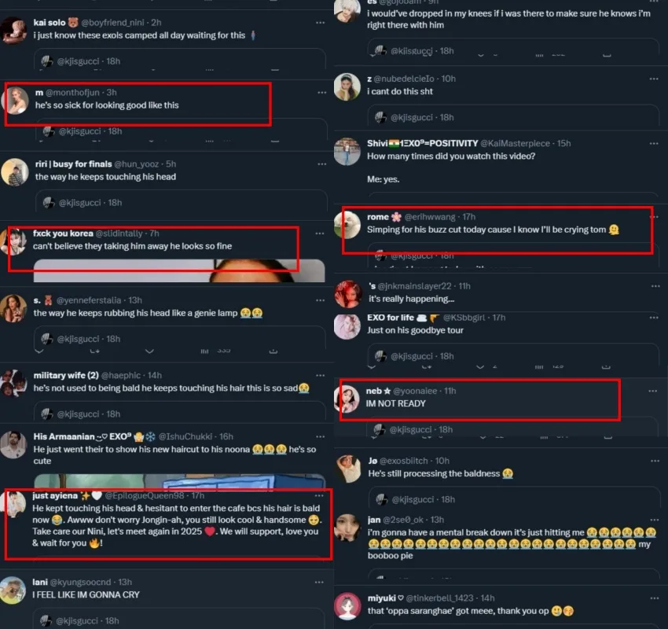
Task: View the @boyfriend_nini profile handle
Action: pos(112,23)
